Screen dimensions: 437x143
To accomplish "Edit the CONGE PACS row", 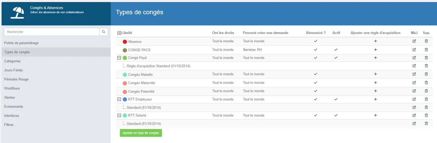I will pos(414,50).
